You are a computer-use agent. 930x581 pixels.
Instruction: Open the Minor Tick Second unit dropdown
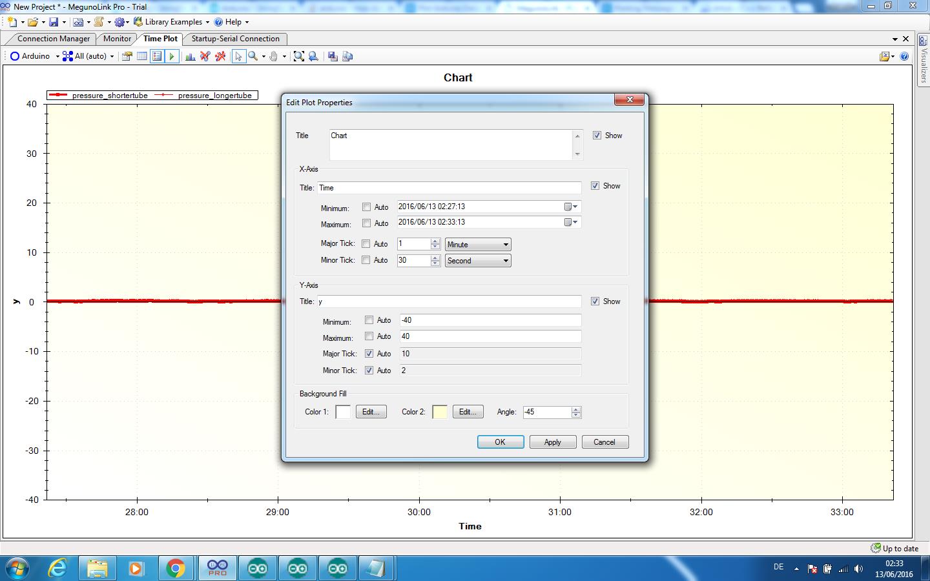[478, 261]
